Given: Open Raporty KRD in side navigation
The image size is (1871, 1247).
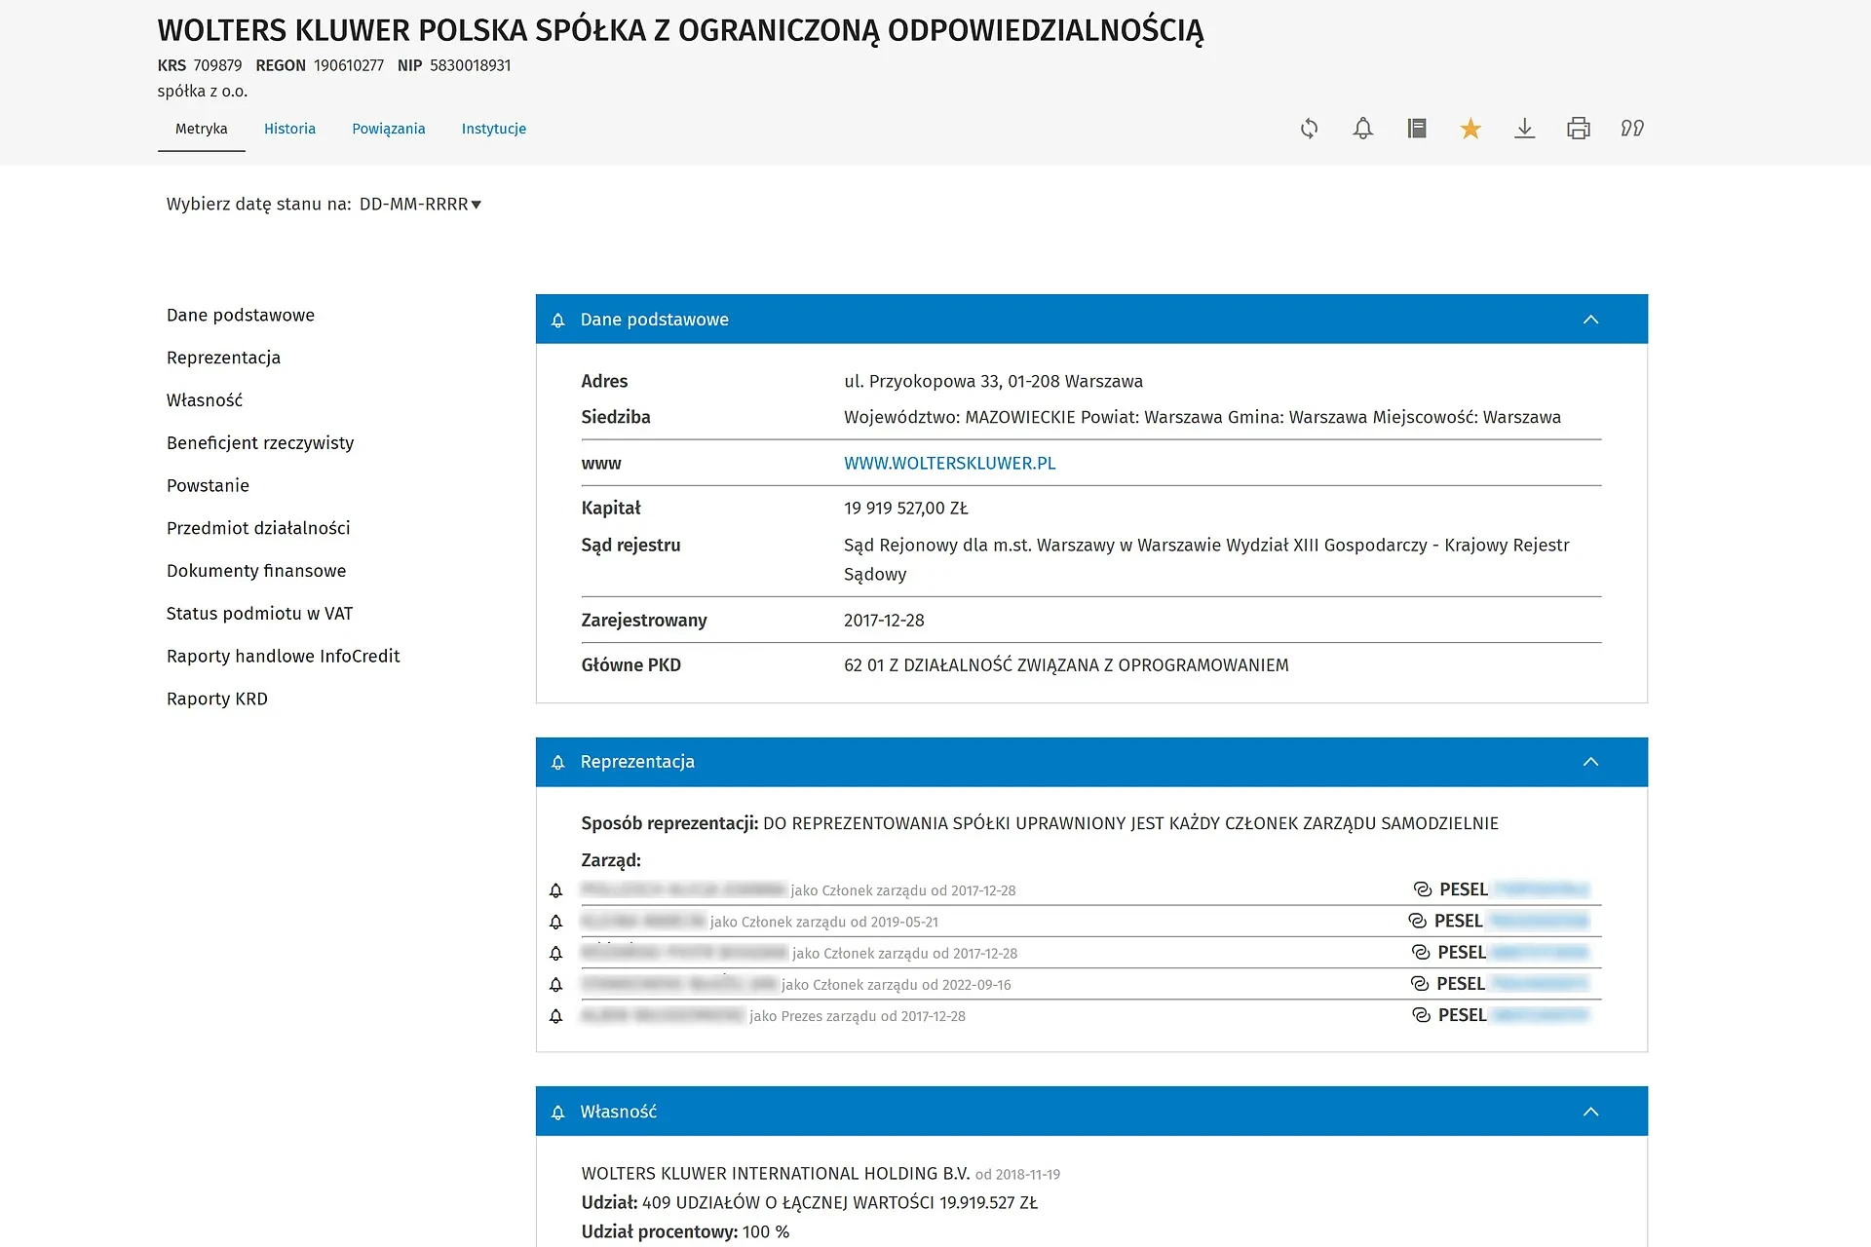Looking at the screenshot, I should (217, 699).
